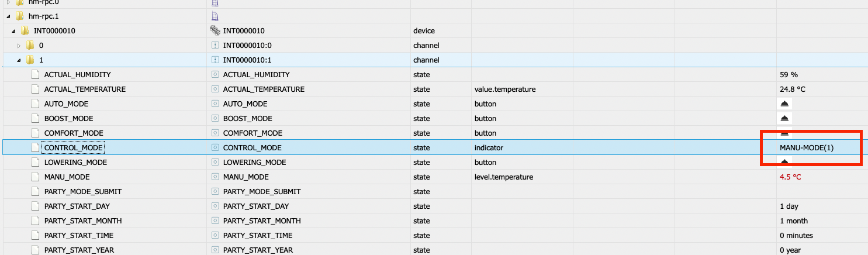Click the MANU_MODE file icon

pos(36,177)
